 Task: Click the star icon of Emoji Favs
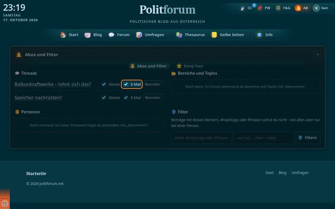click(179, 66)
